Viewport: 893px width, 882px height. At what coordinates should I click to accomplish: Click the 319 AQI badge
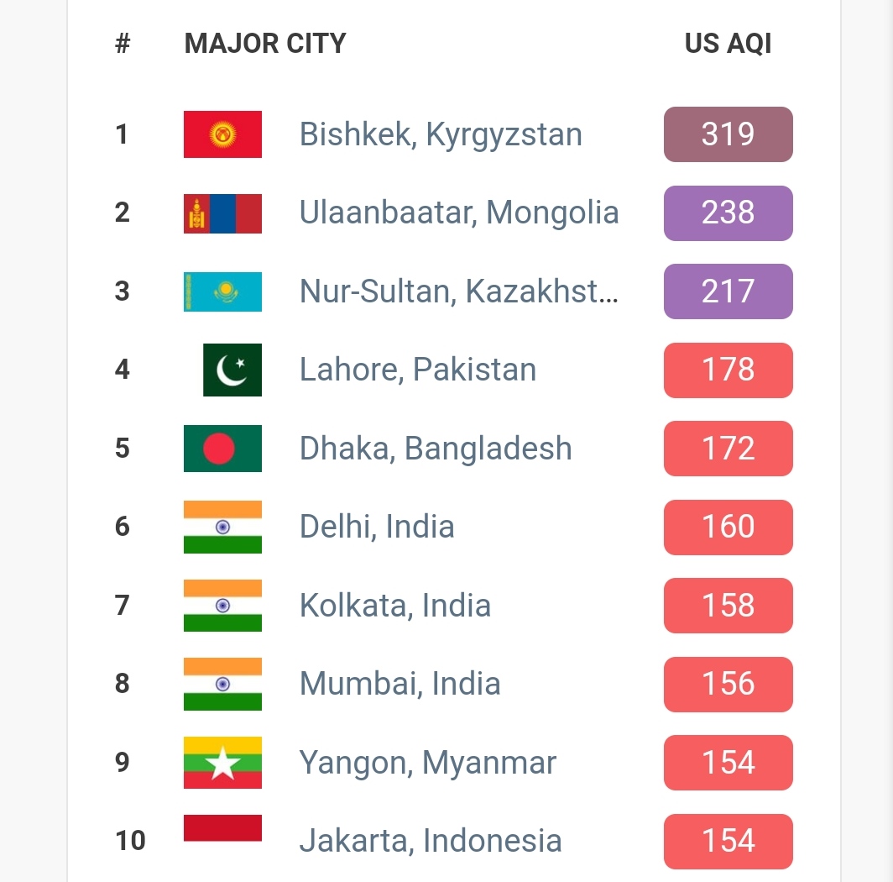tap(728, 134)
